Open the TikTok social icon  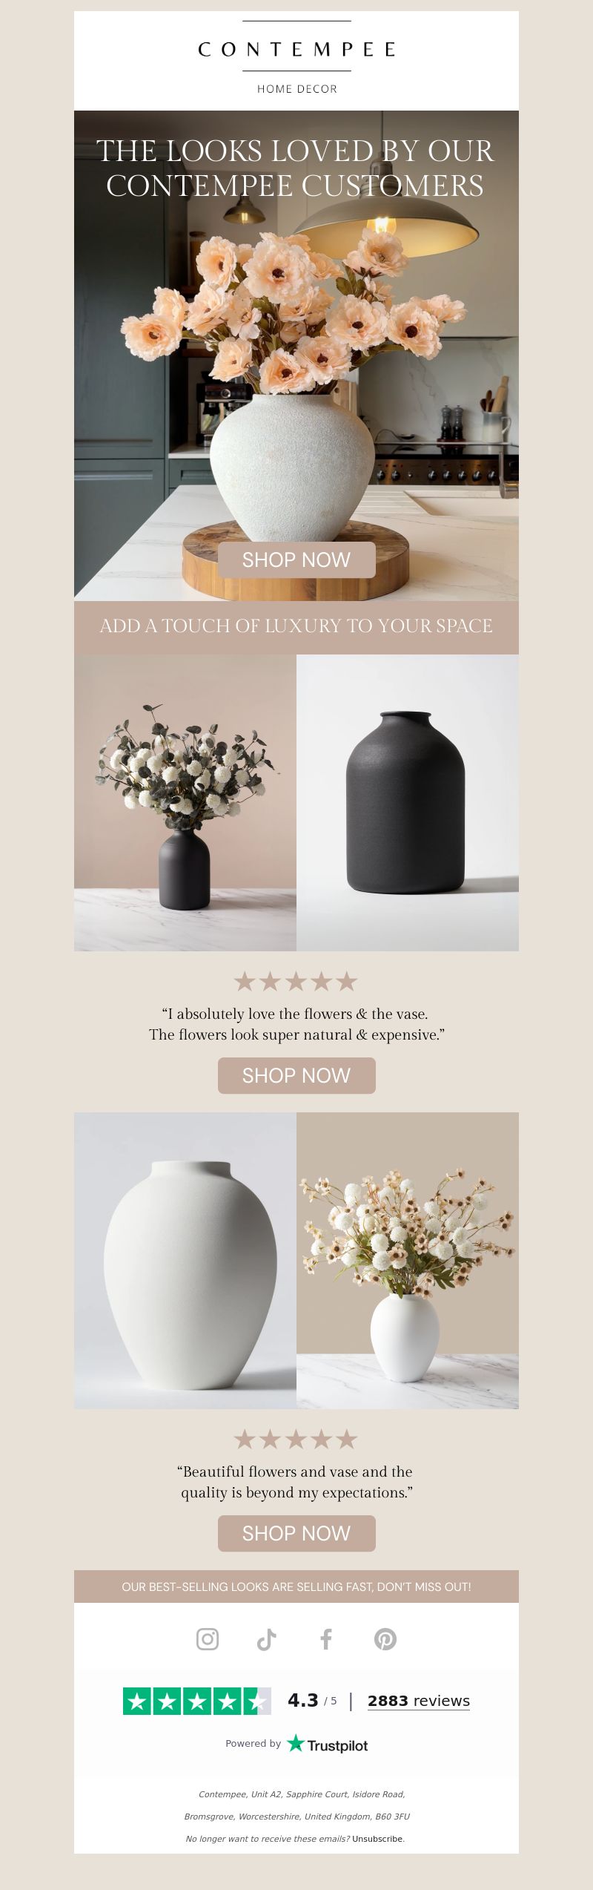[267, 1638]
